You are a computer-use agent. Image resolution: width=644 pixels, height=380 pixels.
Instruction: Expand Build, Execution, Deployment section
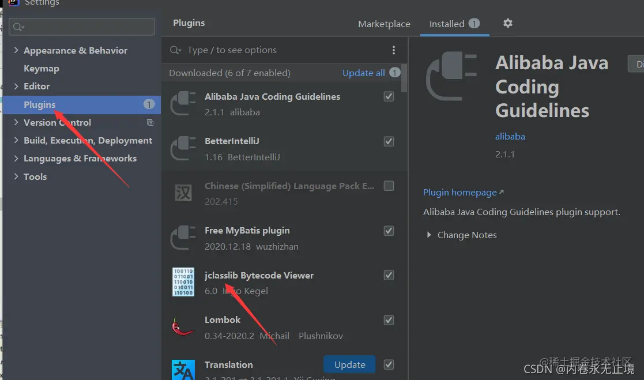(x=16, y=140)
